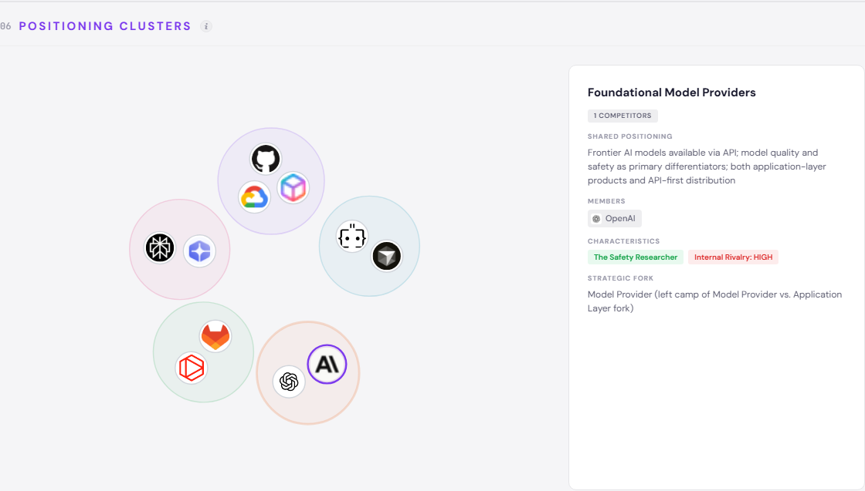Click the red hexagon play logo
This screenshot has width=865, height=491.
click(x=191, y=368)
